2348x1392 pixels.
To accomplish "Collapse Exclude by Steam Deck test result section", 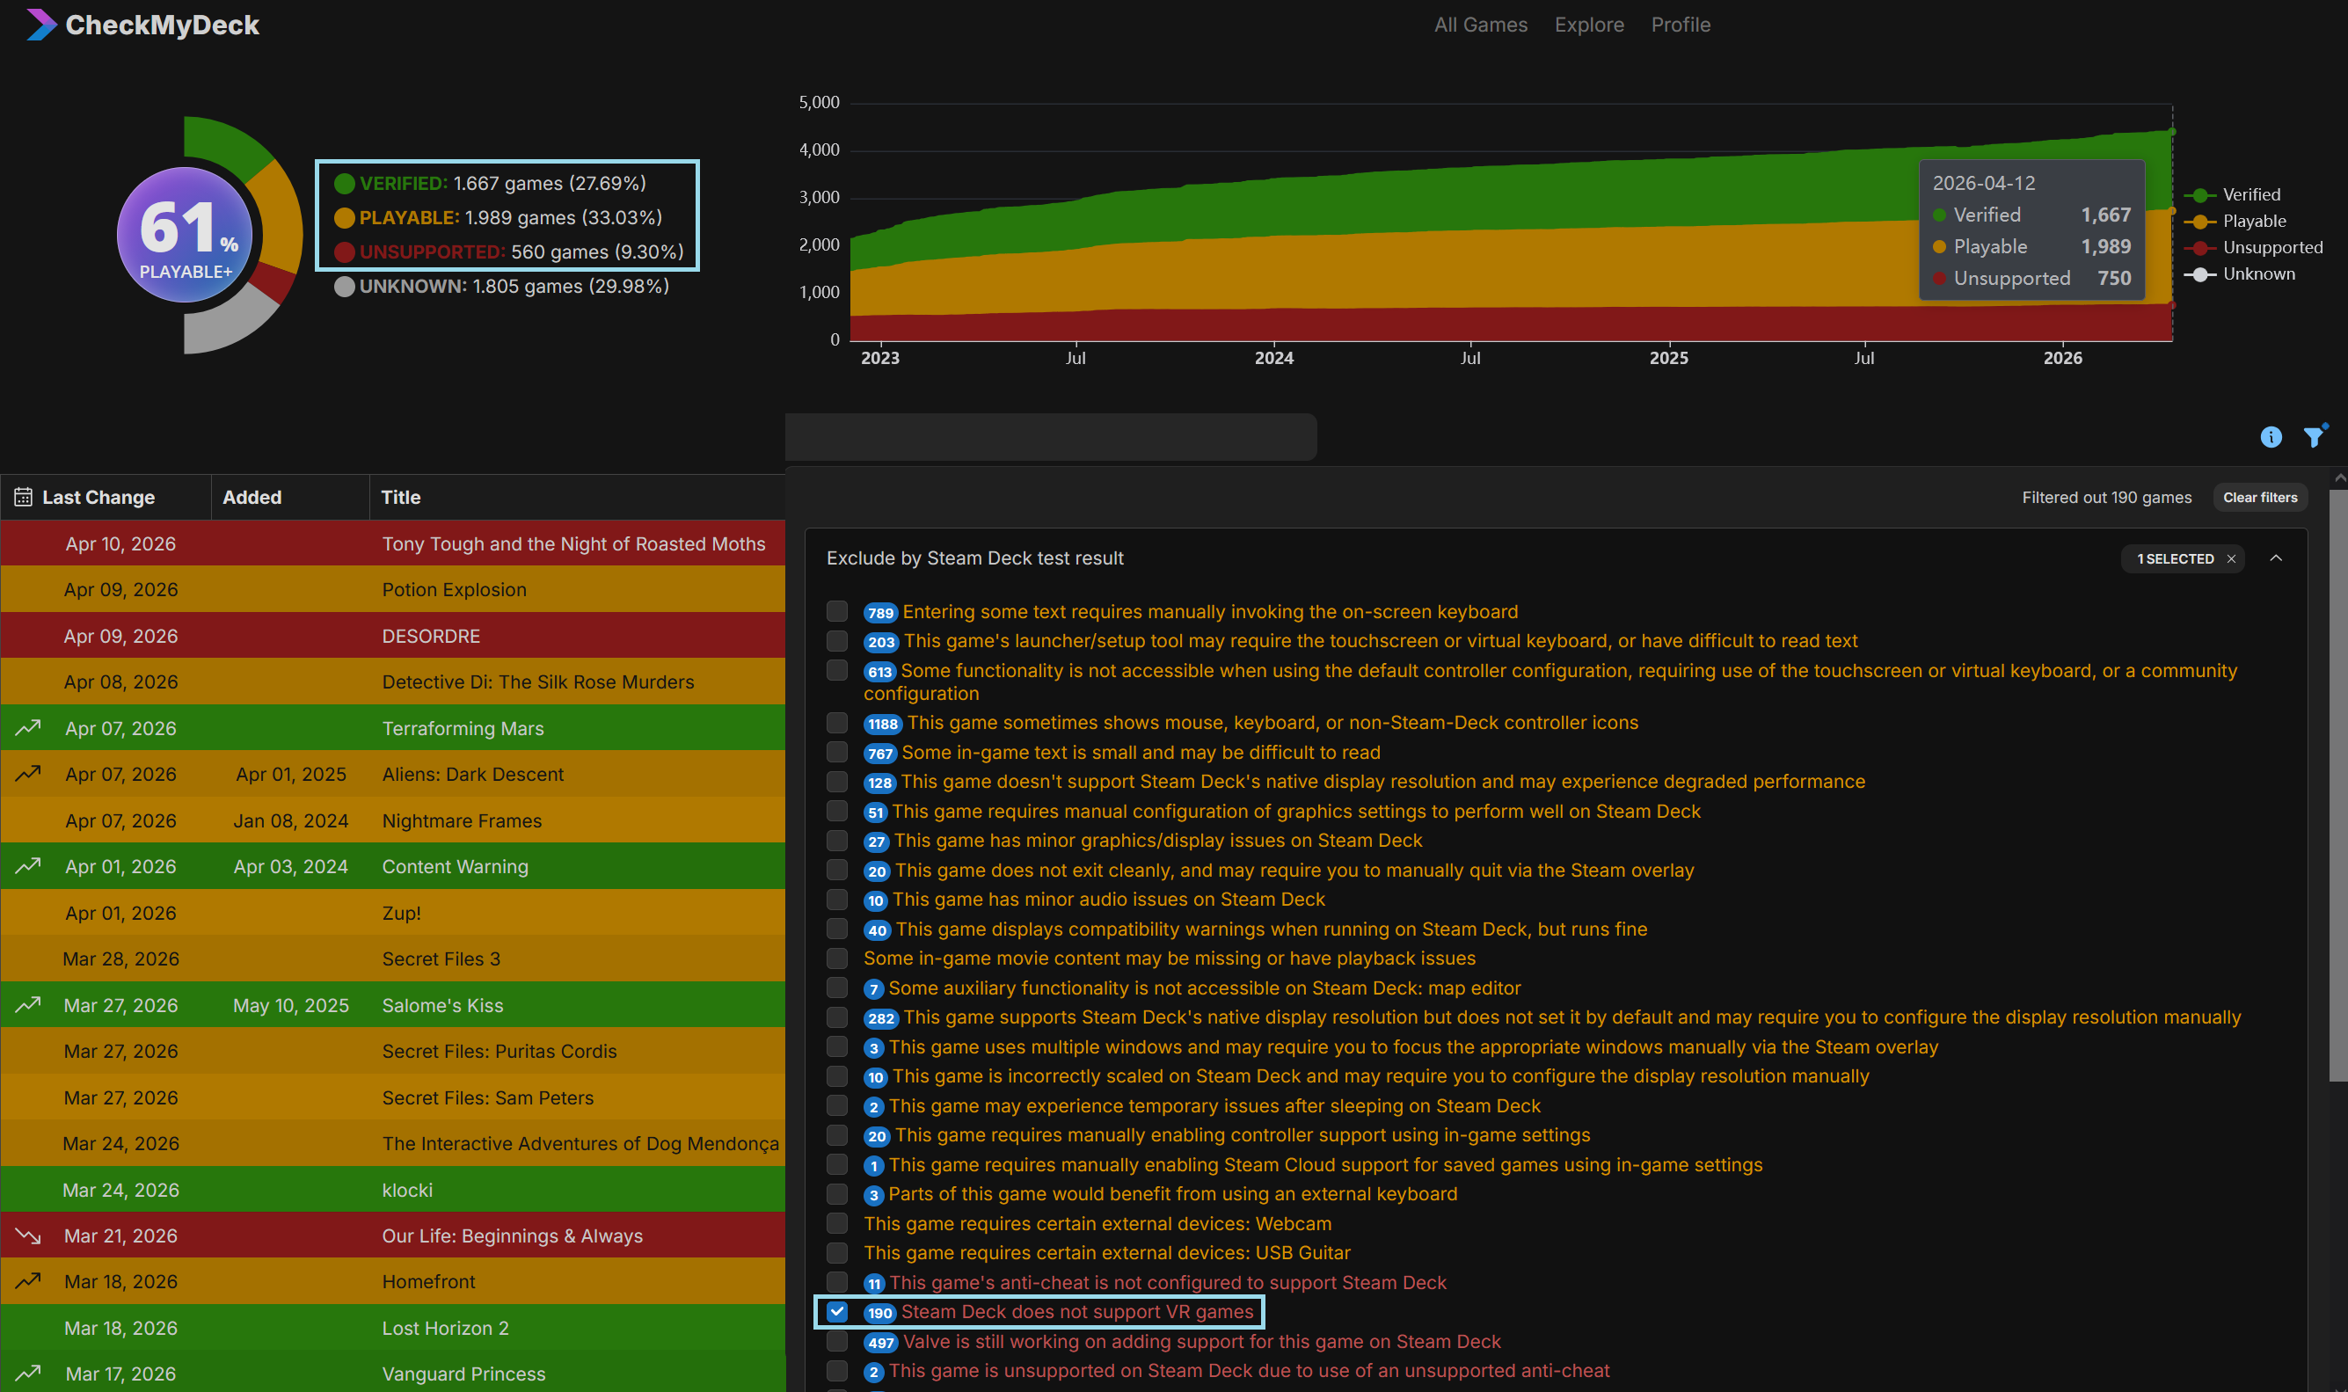I will coord(2275,559).
